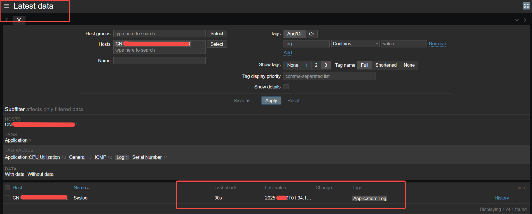Focus the Host groups search field
532x214 pixels.
[159, 33]
